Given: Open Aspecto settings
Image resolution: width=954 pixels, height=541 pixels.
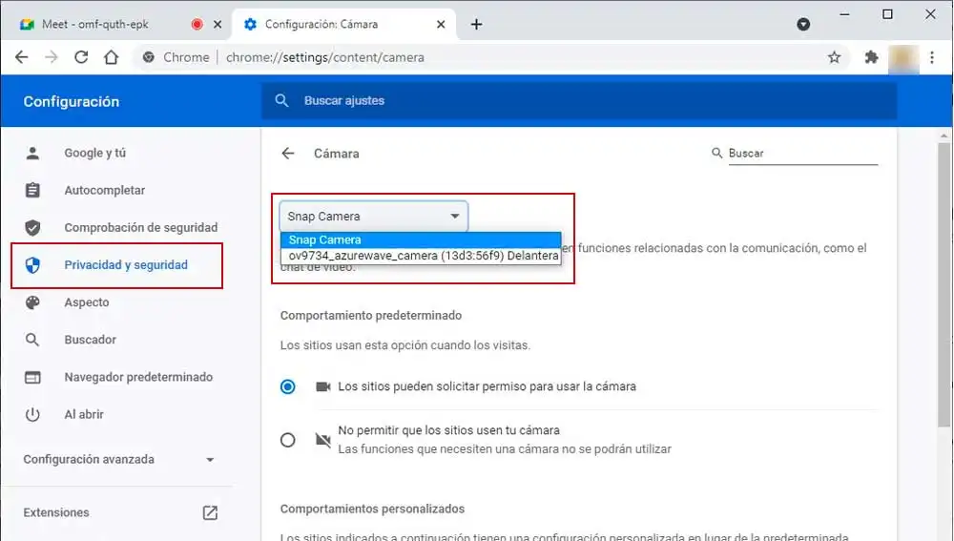Looking at the screenshot, I should pos(87,302).
